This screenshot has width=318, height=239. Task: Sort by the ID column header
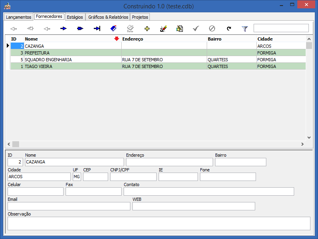pos(17,39)
